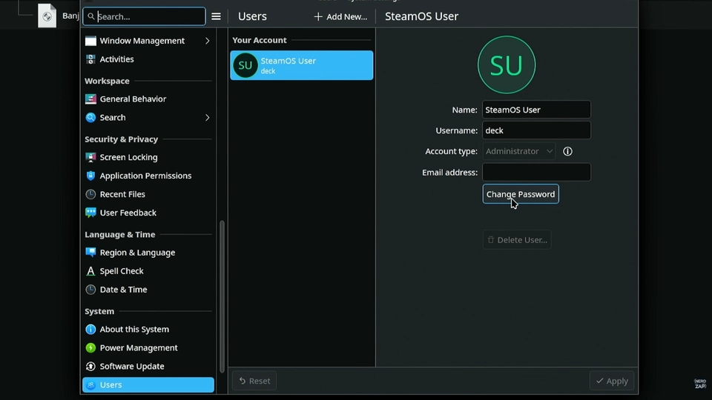Click the sidebar vertical scrollbar

click(222, 296)
